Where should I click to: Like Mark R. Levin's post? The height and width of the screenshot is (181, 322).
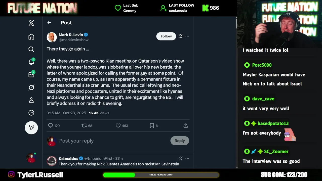(x=118, y=125)
